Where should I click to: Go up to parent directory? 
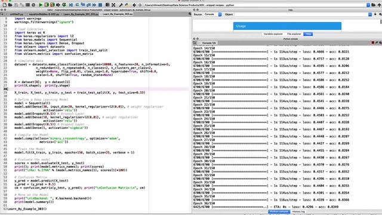[379, 5]
